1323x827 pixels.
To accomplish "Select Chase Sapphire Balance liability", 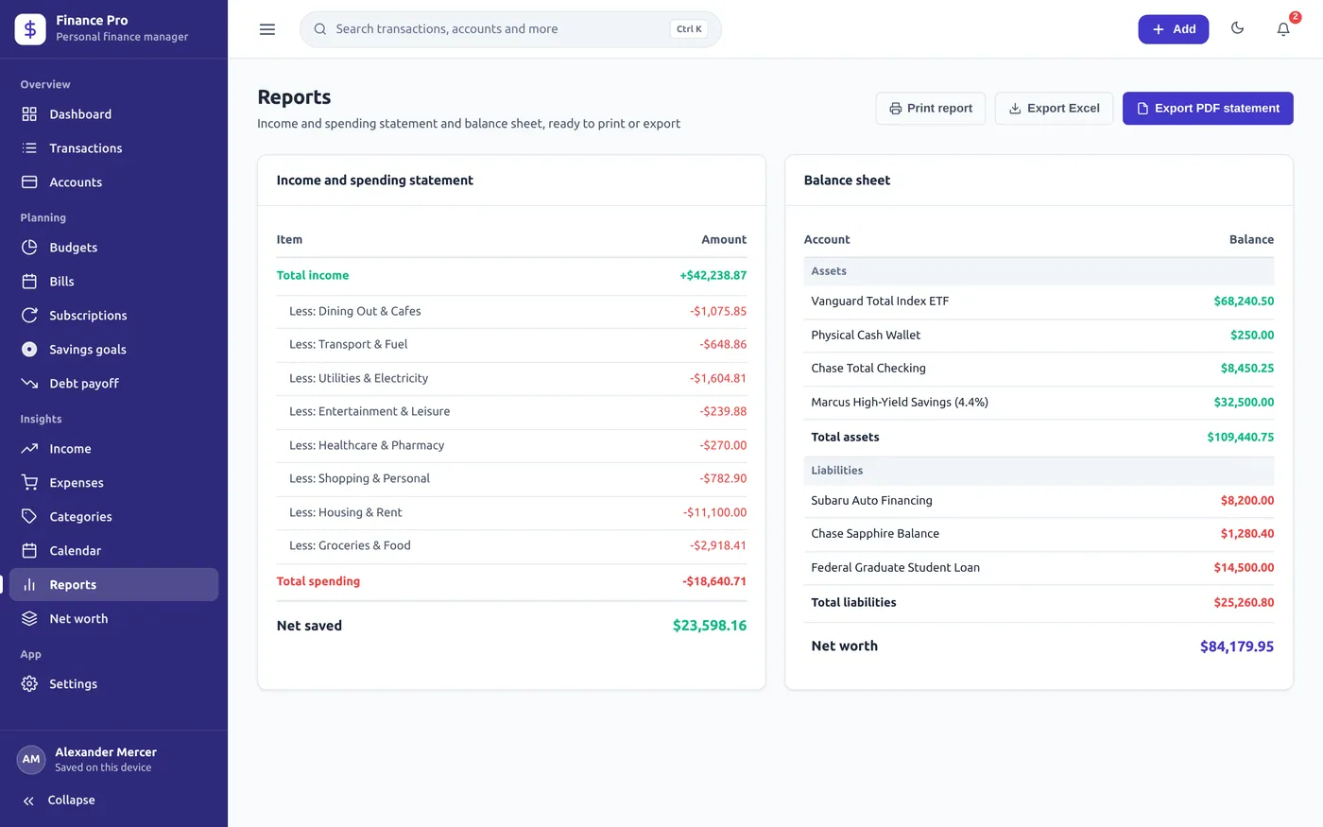I will click(1039, 534).
